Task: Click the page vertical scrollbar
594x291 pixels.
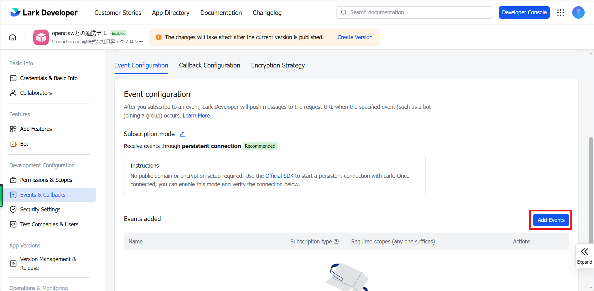Action: (591, 190)
